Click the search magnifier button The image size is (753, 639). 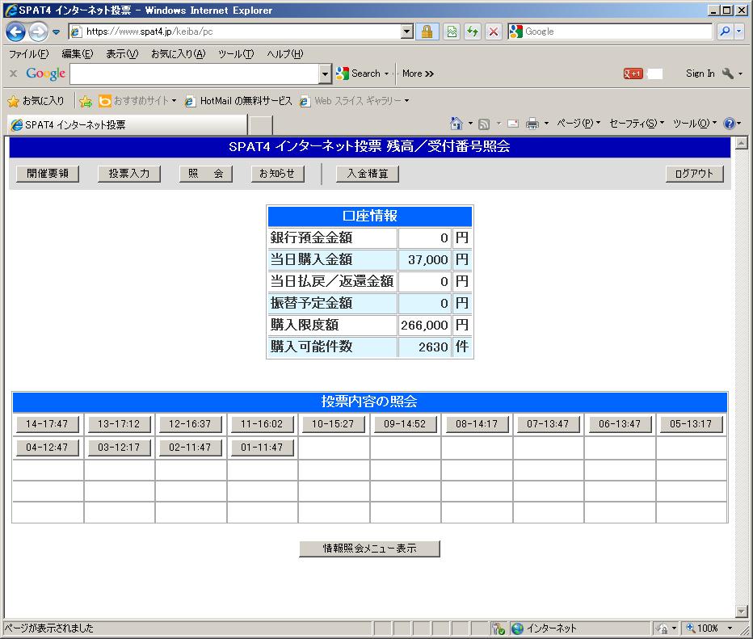click(726, 32)
